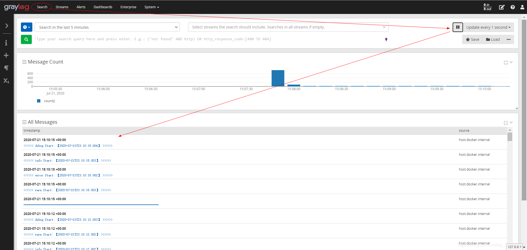
Task: Open the time range type clock button
Action: coord(27,27)
